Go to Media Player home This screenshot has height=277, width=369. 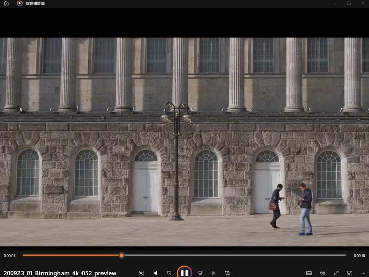click(x=6, y=3)
